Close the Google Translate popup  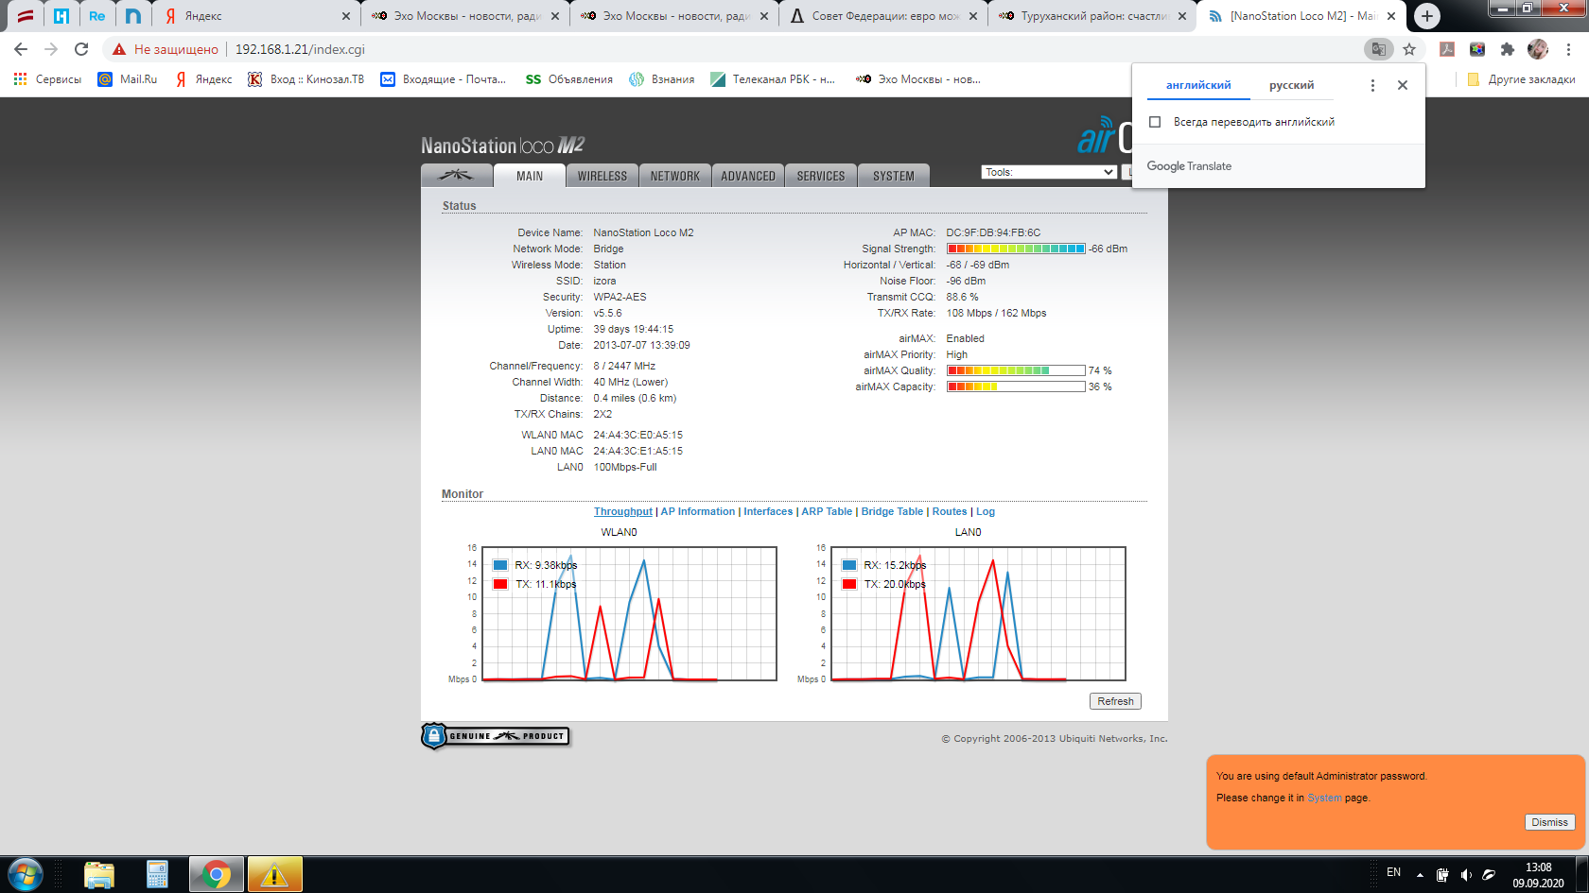[x=1403, y=85]
